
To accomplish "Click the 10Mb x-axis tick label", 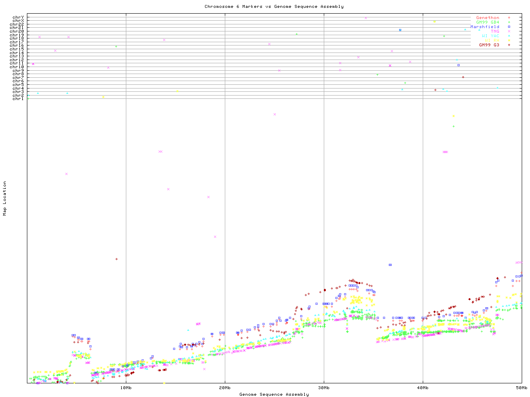I will [126, 388].
